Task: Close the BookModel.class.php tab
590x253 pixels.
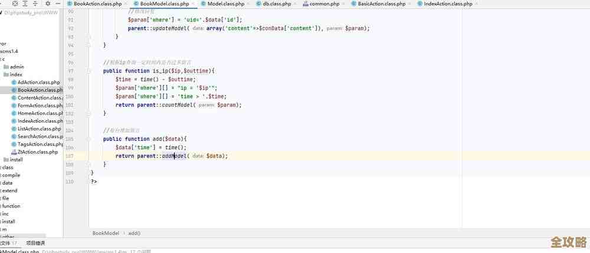Action: [193, 4]
